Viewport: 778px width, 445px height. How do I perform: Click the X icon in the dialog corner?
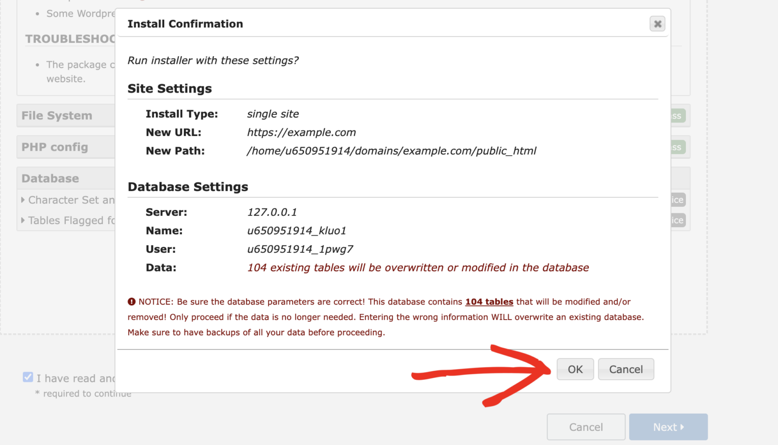pos(657,23)
